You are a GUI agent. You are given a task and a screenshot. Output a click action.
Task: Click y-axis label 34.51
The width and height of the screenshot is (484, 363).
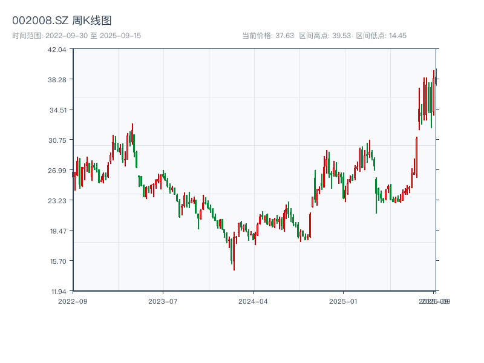pos(58,110)
